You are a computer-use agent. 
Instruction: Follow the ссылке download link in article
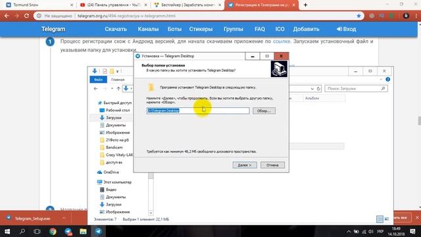pos(282,41)
